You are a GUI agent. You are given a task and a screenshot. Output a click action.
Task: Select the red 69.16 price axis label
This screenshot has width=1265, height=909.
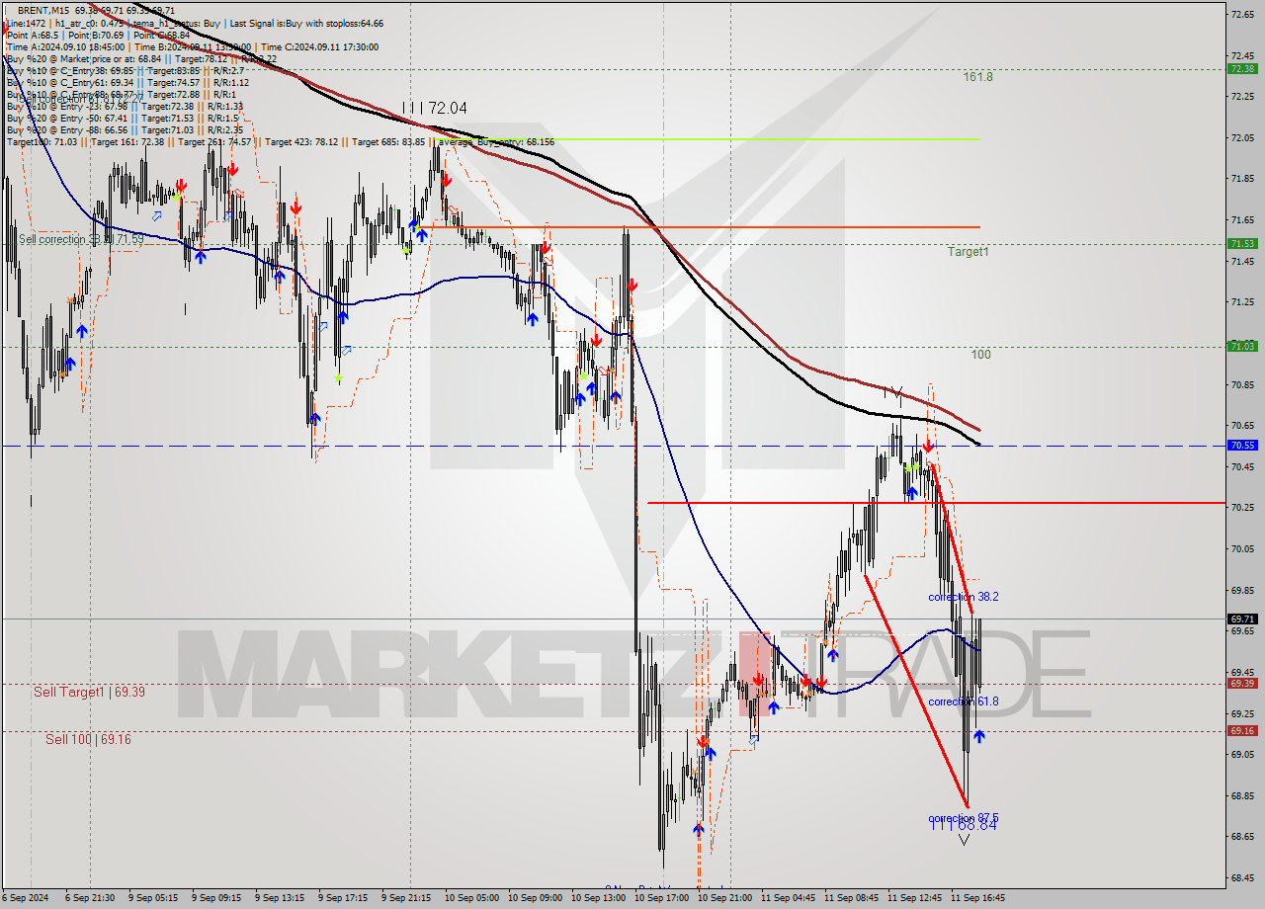(1242, 731)
